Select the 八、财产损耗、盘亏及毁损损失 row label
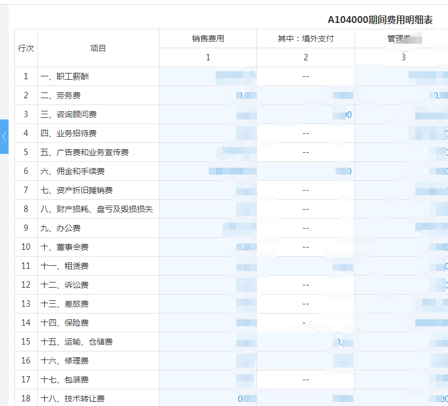This screenshot has width=448, height=406. pos(96,209)
